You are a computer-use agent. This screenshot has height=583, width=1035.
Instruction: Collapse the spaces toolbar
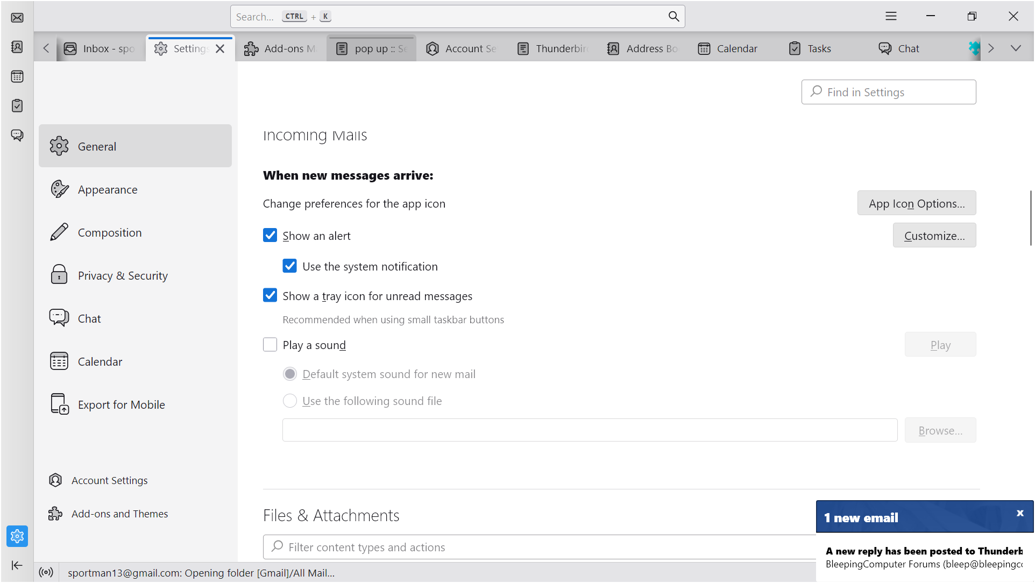(x=17, y=565)
